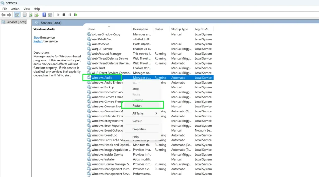The height and width of the screenshot is (177, 319).
Task: Click the gear icon beside WalletService
Action: pyautogui.click(x=89, y=44)
